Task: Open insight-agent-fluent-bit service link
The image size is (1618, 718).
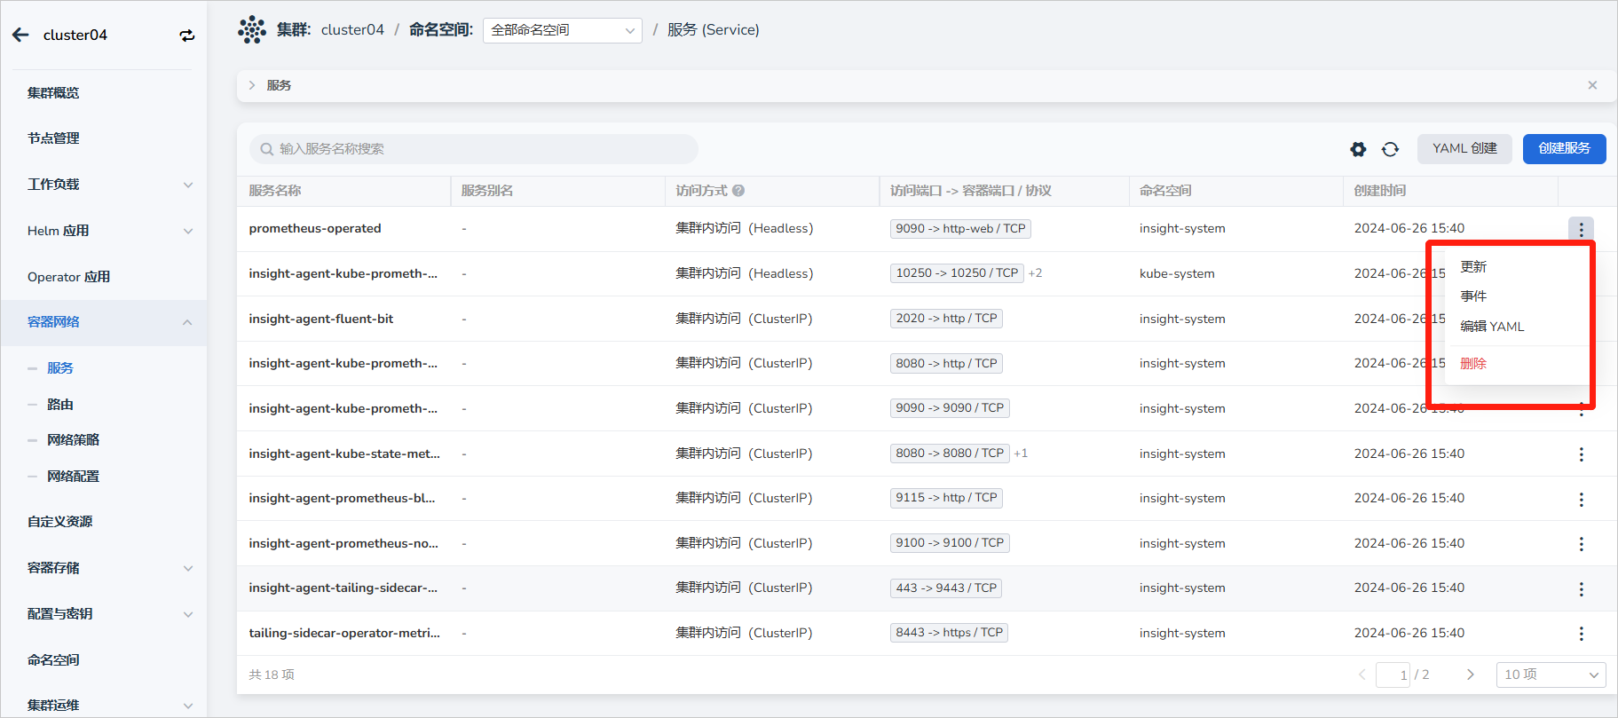Action: [x=321, y=320]
